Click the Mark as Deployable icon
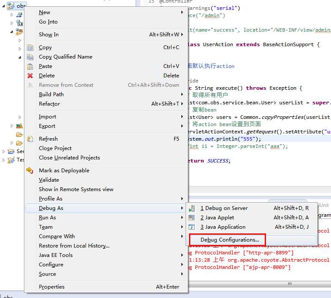 [30, 170]
